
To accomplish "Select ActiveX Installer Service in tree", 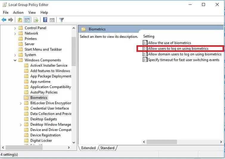I will point(49,66).
